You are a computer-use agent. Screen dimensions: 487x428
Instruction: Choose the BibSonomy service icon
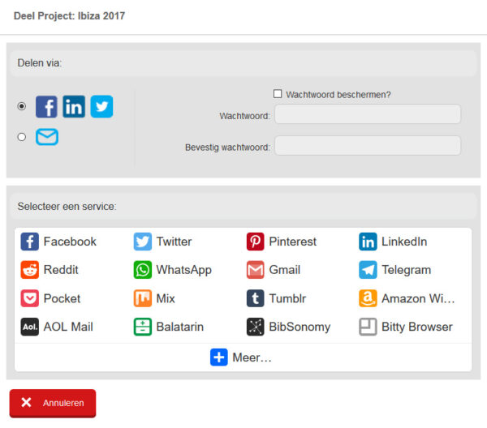coord(256,327)
